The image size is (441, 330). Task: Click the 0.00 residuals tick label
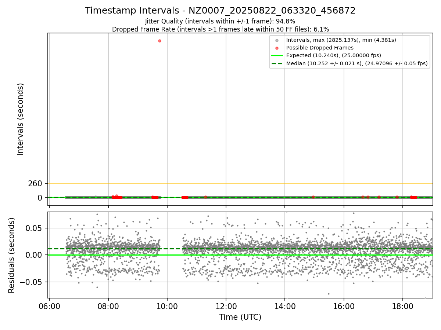coord(33,255)
